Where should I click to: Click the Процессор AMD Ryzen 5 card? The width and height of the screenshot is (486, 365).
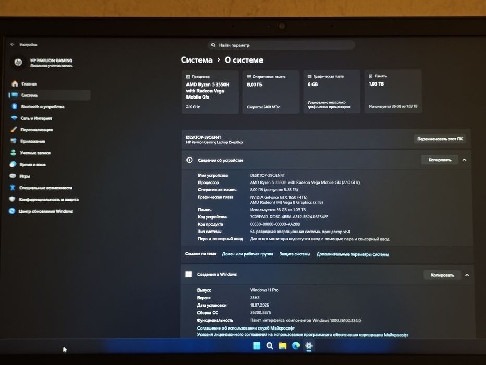(x=210, y=92)
